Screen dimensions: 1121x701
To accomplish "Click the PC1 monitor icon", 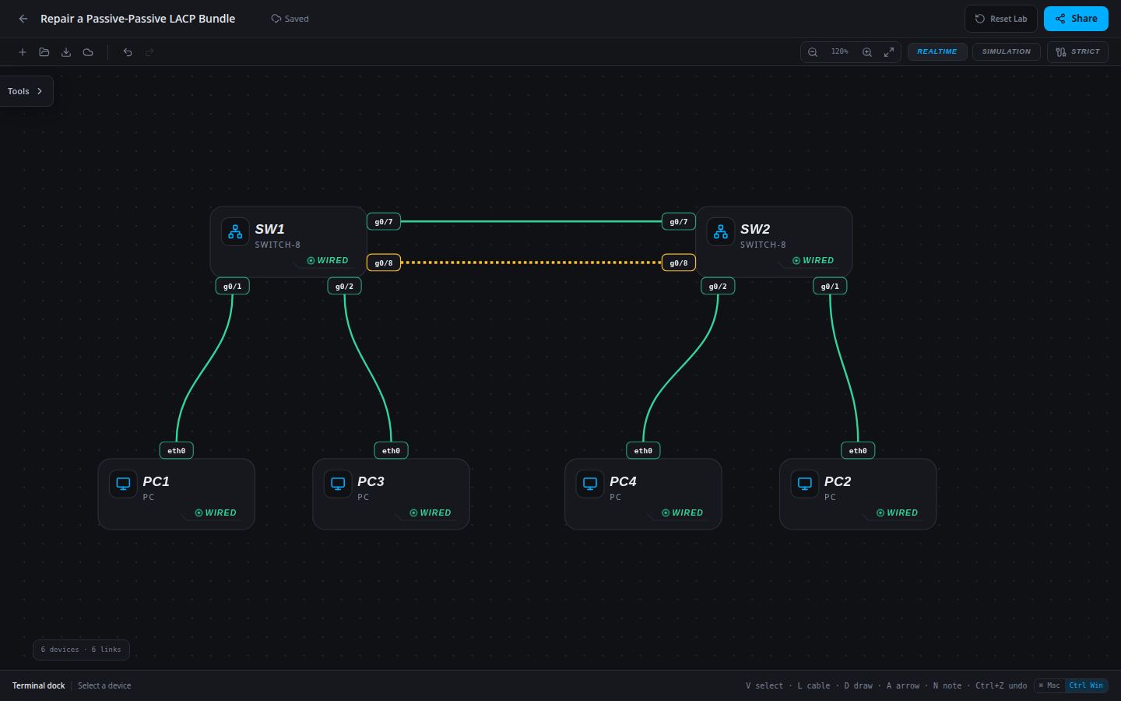I will pos(123,484).
